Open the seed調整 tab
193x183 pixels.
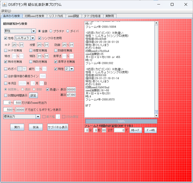(x=73, y=16)
